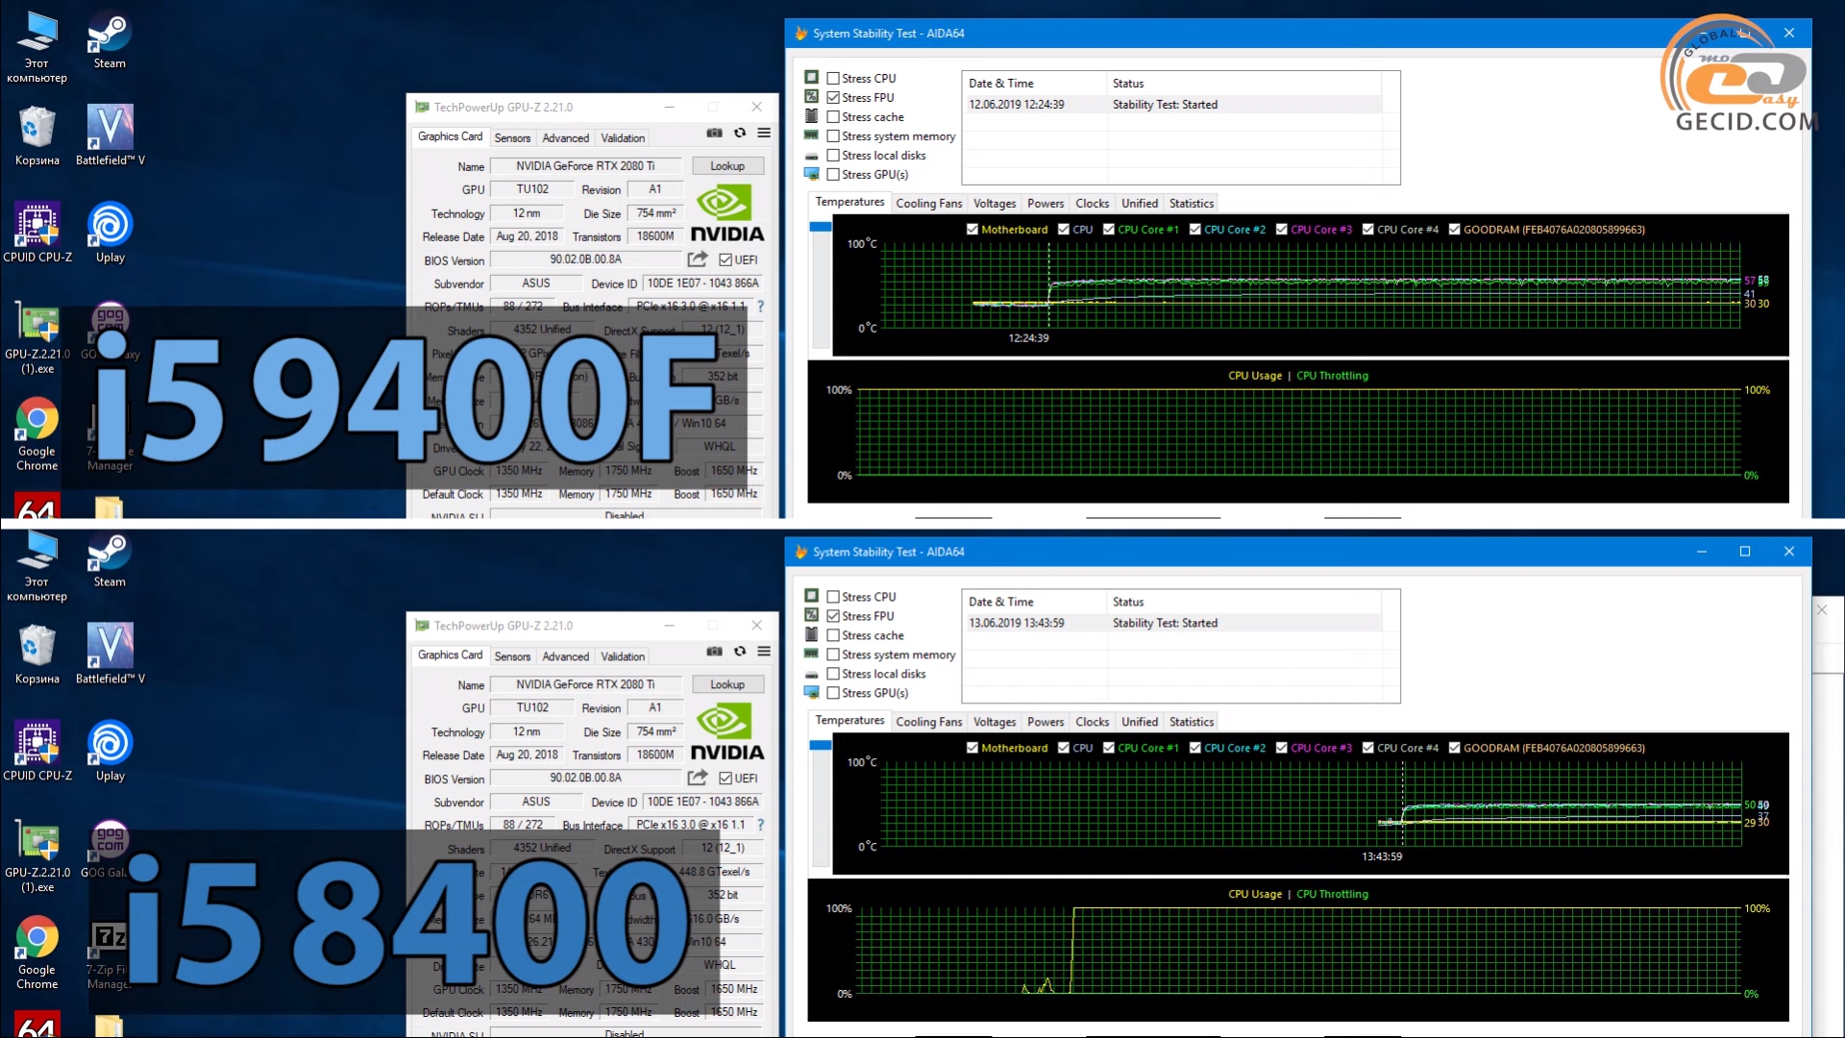Image resolution: width=1845 pixels, height=1038 pixels.
Task: Open GOG Galaxy on the lower desktop
Action: (x=110, y=850)
